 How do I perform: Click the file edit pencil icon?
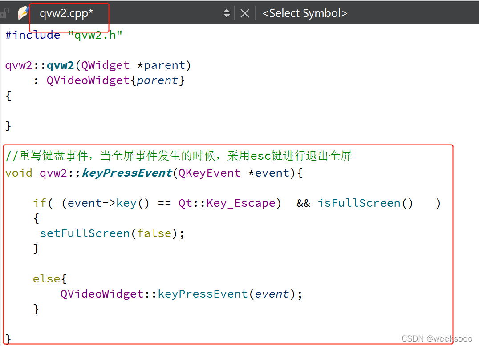pos(23,13)
